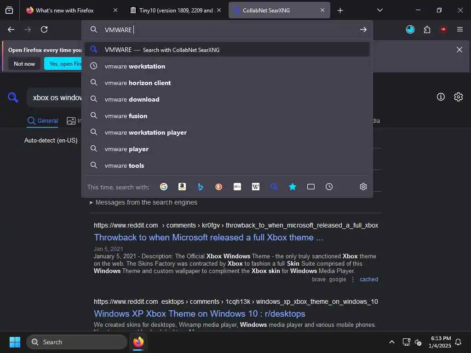
Task: Click into the VMWARE address bar field
Action: [x=228, y=29]
